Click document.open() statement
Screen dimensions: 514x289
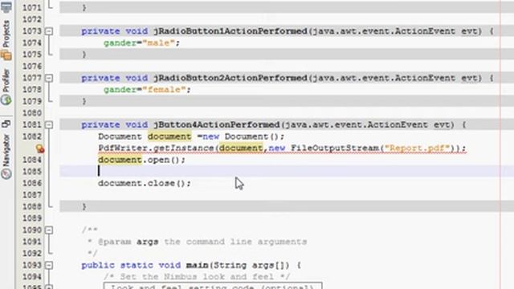coord(141,160)
